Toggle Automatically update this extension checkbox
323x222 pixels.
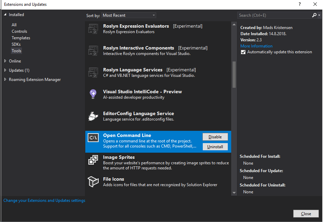(243, 52)
